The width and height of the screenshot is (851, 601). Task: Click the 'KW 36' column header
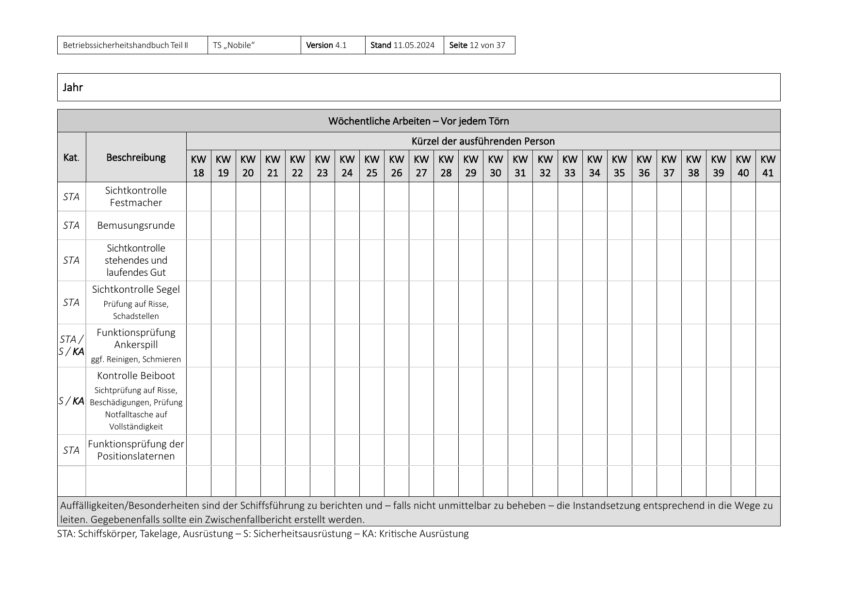click(x=644, y=166)
